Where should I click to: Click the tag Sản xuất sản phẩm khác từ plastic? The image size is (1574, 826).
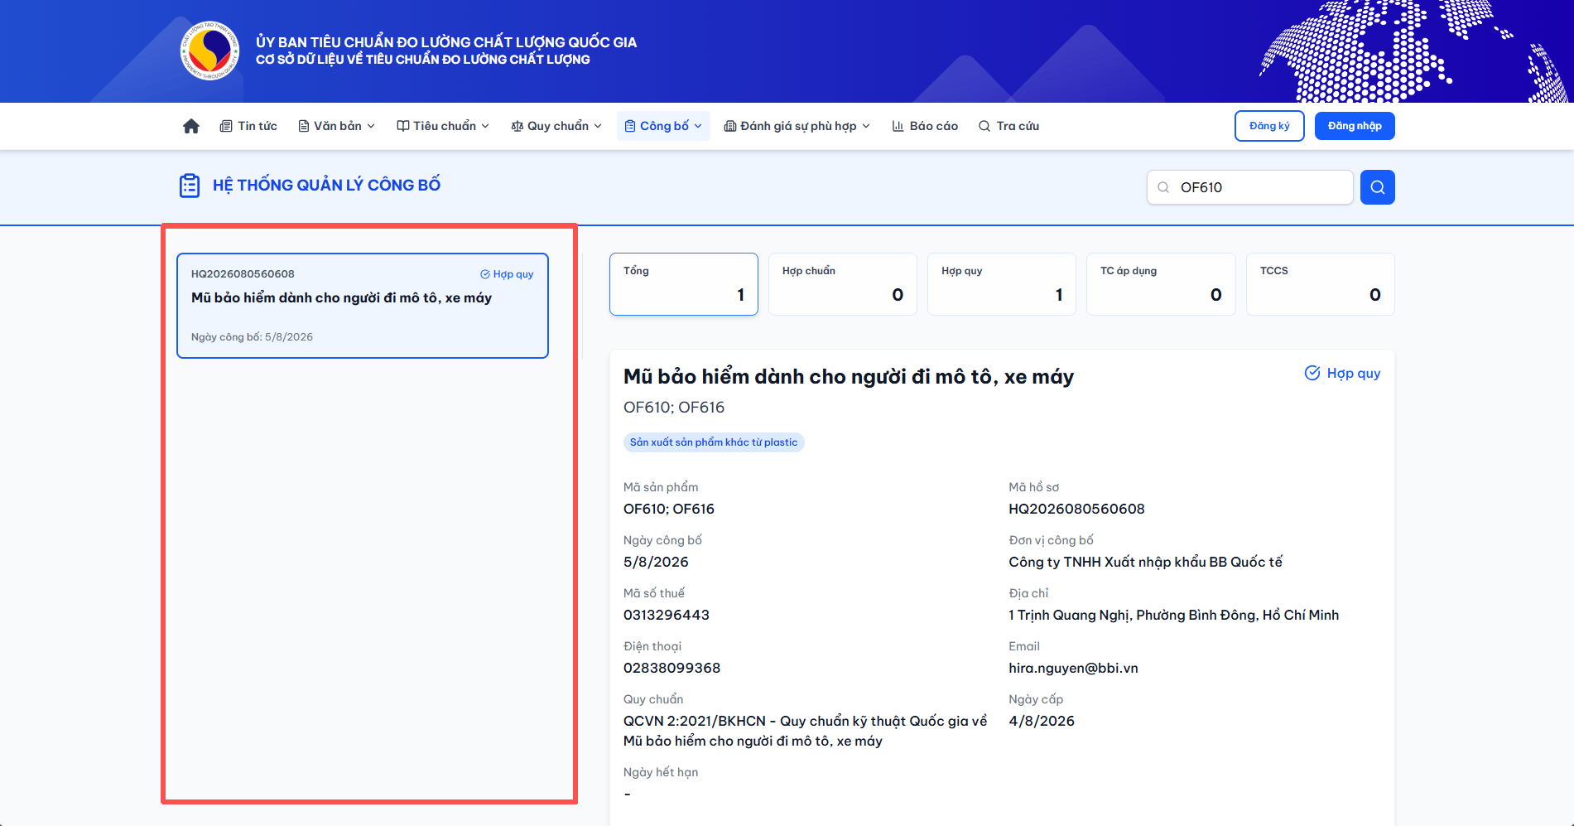[x=714, y=442]
